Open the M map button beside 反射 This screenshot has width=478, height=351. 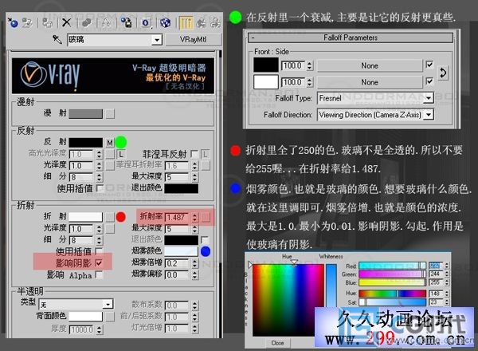pyautogui.click(x=110, y=143)
